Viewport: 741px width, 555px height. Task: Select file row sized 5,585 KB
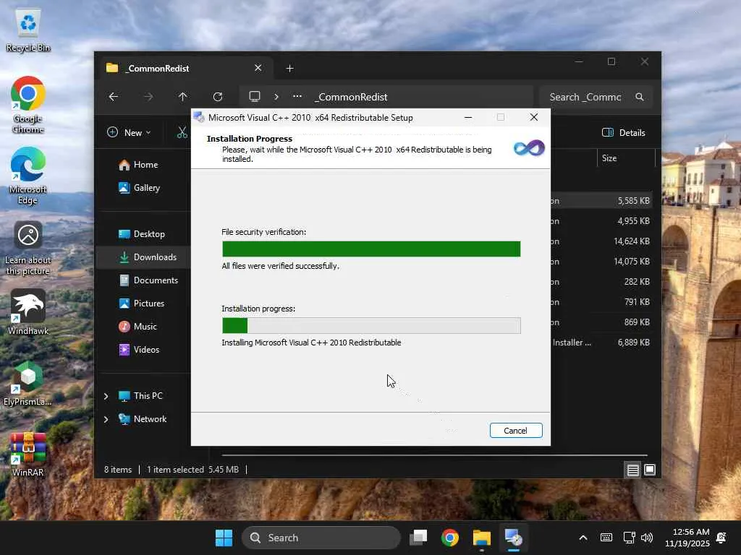pos(601,201)
